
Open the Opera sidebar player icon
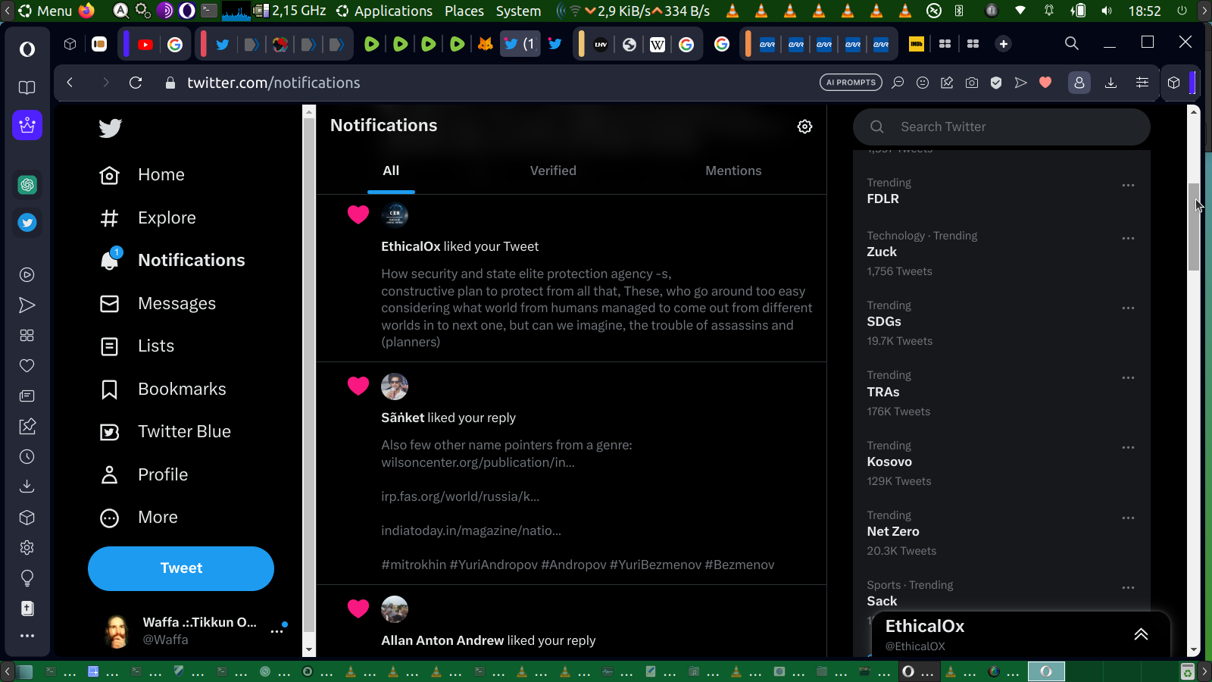pyautogui.click(x=27, y=275)
